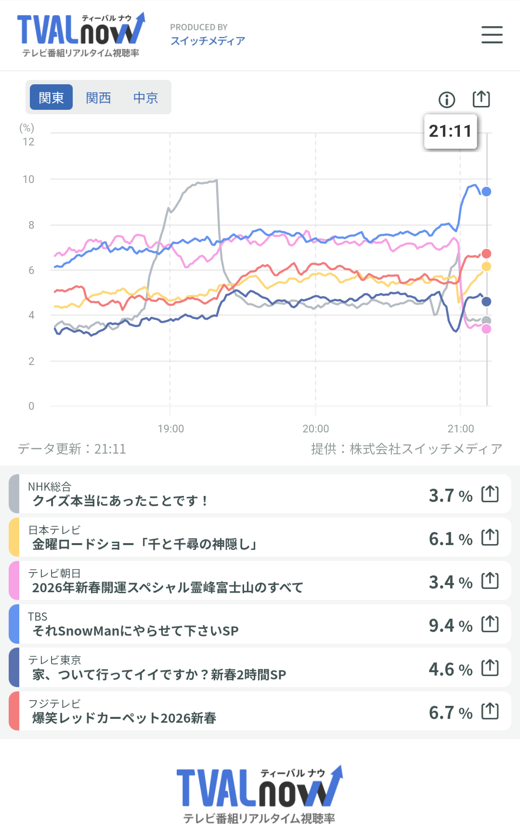The image size is (520, 834).
Task: Open the hamburger menu
Action: (x=492, y=35)
